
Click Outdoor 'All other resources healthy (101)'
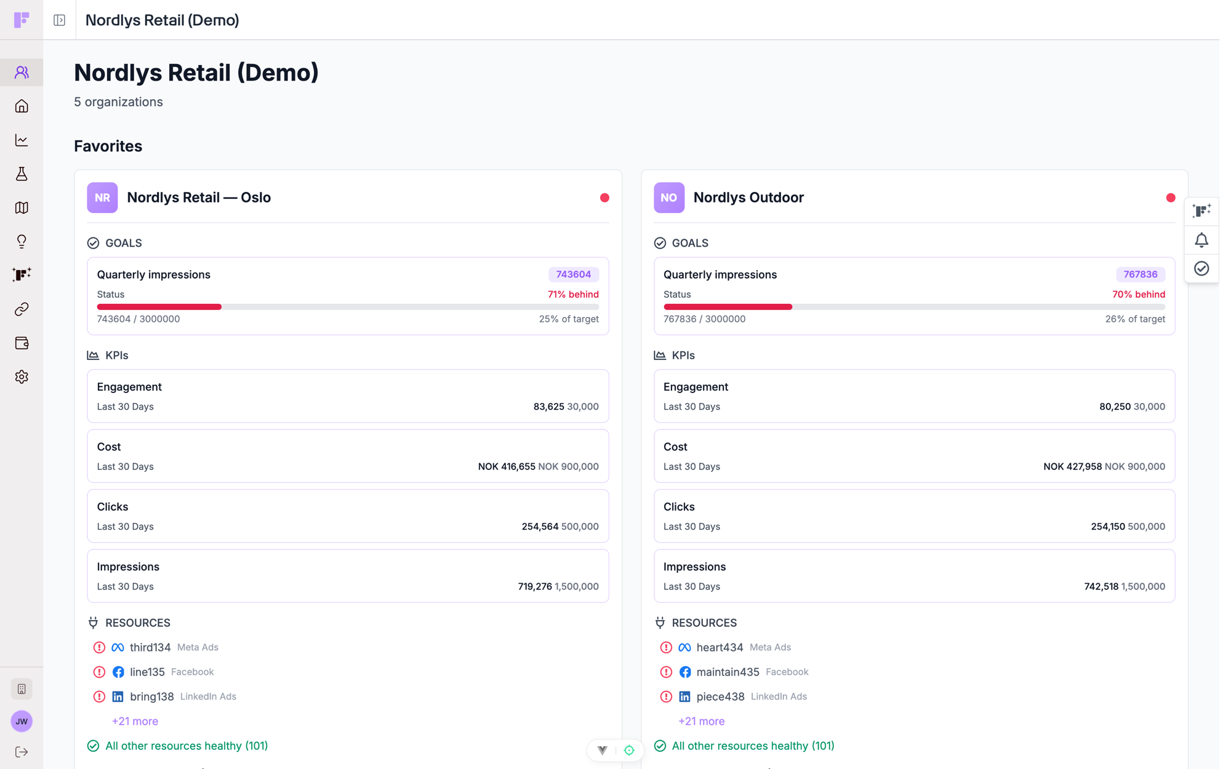(x=753, y=746)
